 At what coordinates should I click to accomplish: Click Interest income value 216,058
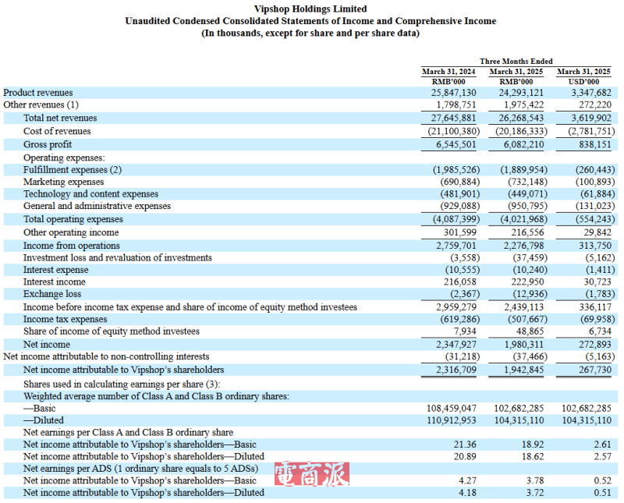click(x=460, y=282)
